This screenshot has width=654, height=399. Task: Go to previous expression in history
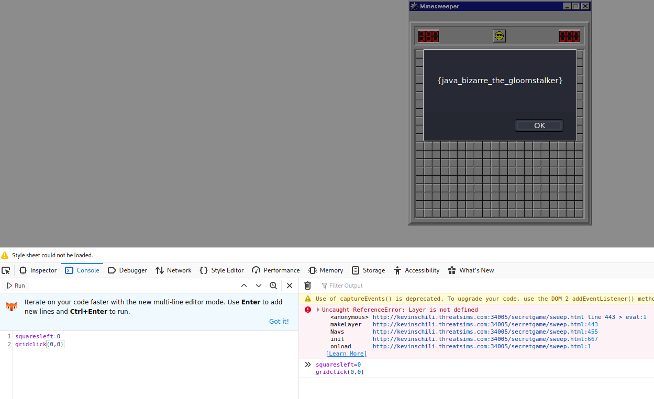244,286
